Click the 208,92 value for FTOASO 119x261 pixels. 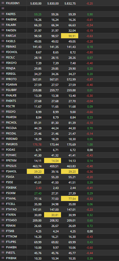pyautogui.click(x=54, y=220)
